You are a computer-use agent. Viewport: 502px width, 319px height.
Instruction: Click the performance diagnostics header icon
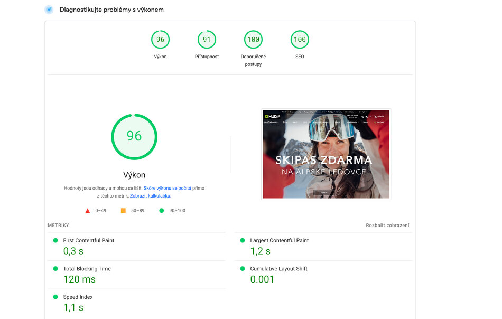pyautogui.click(x=49, y=10)
